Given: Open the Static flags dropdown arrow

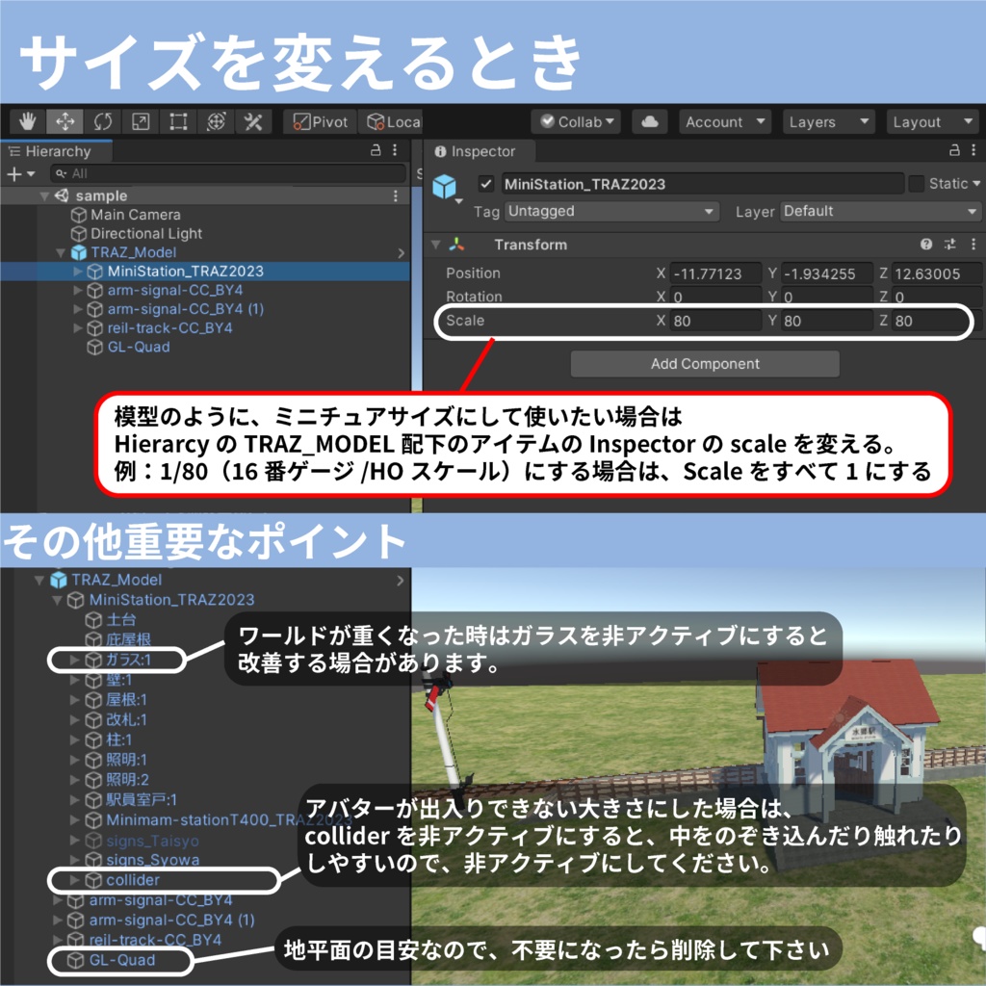Looking at the screenshot, I should pyautogui.click(x=976, y=184).
